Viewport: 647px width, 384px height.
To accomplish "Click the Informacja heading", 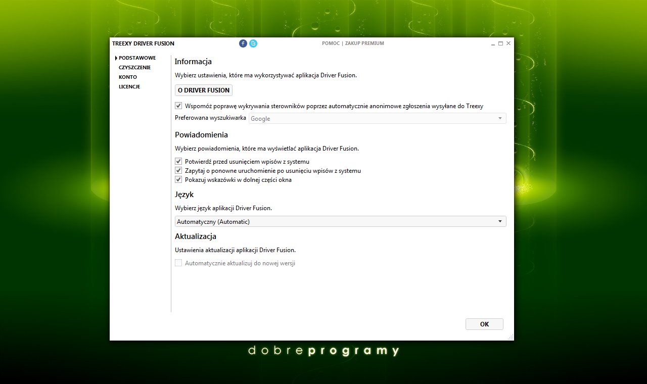I will click(193, 62).
